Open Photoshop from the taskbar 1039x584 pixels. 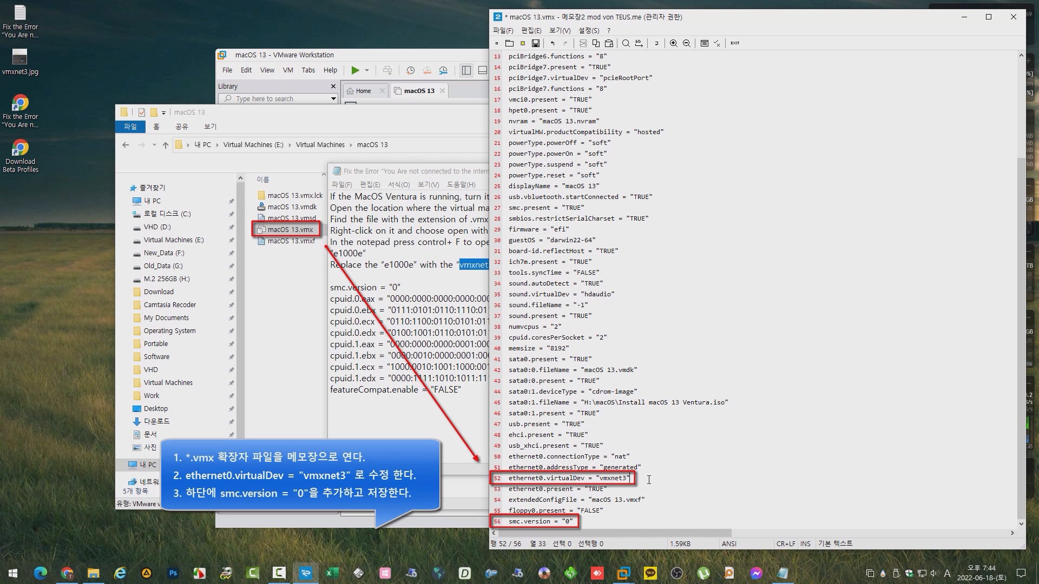point(173,573)
